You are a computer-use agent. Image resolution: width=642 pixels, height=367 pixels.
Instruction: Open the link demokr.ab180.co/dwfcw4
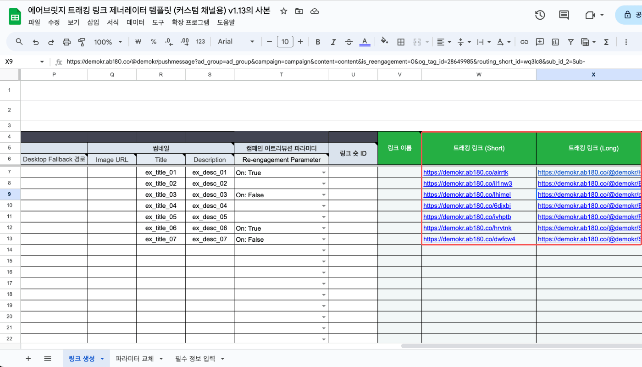pyautogui.click(x=469, y=239)
